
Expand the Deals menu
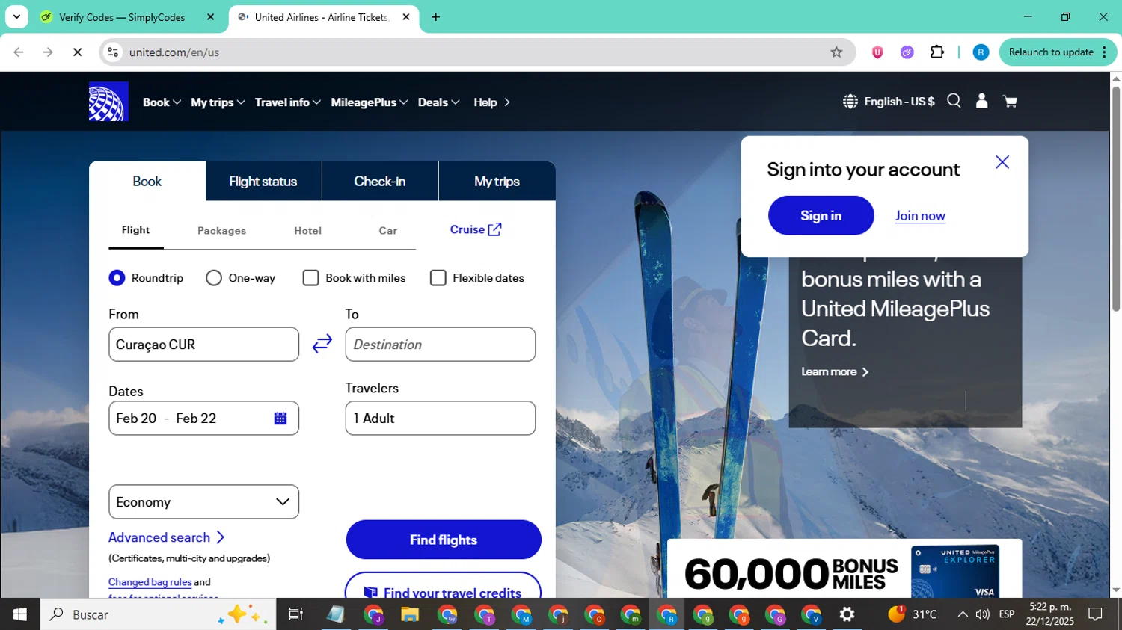(x=438, y=102)
